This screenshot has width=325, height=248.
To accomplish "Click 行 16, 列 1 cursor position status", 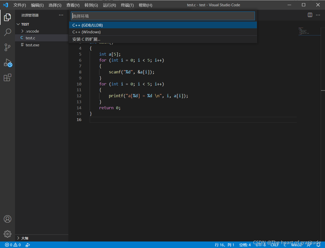I will tap(225, 245).
